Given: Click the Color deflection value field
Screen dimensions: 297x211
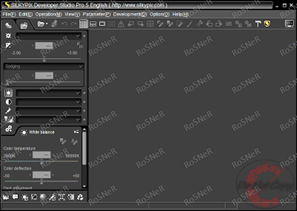Looking at the screenshot, I should point(41,175).
